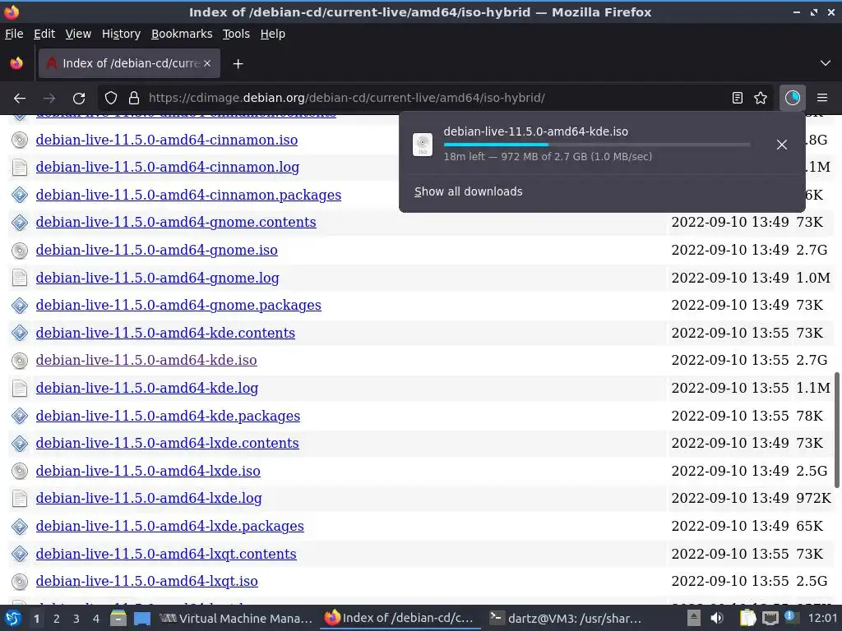Click the clipboard tray icon
The height and width of the screenshot is (631, 842).
coord(747,619)
